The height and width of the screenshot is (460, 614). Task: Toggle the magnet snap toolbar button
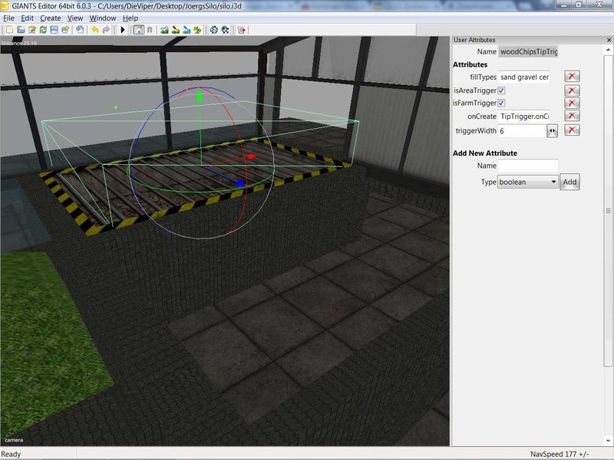click(150, 30)
